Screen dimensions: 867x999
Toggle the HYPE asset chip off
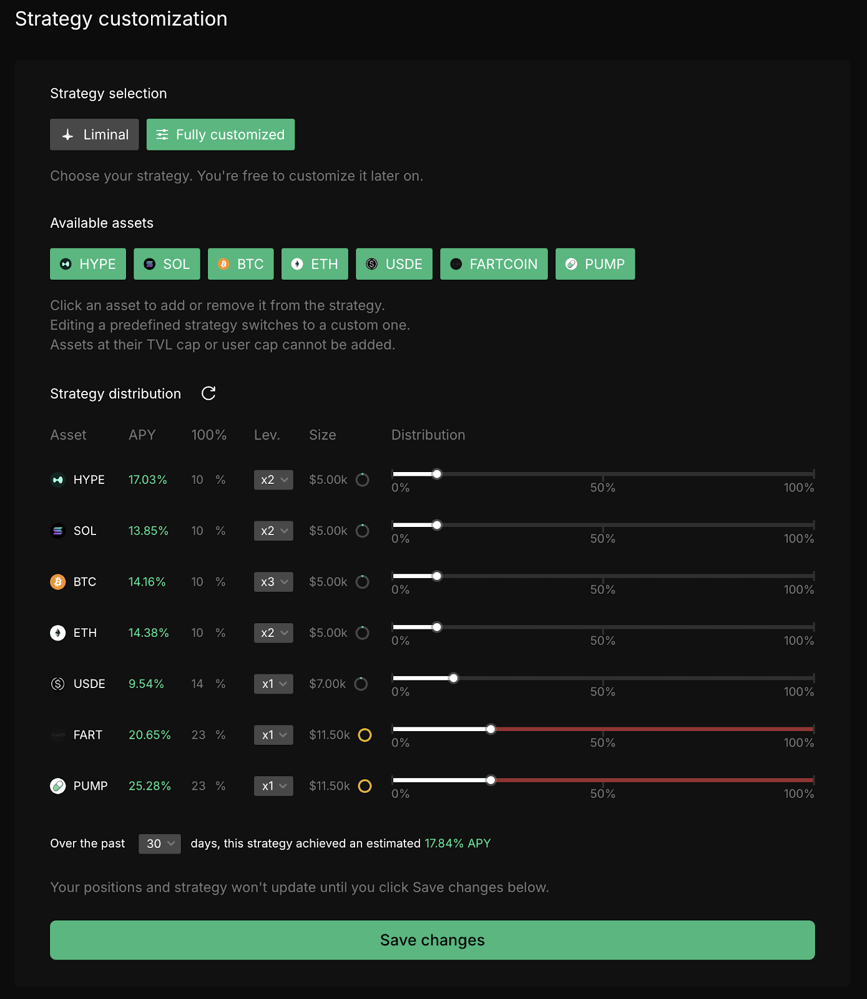pyautogui.click(x=88, y=264)
